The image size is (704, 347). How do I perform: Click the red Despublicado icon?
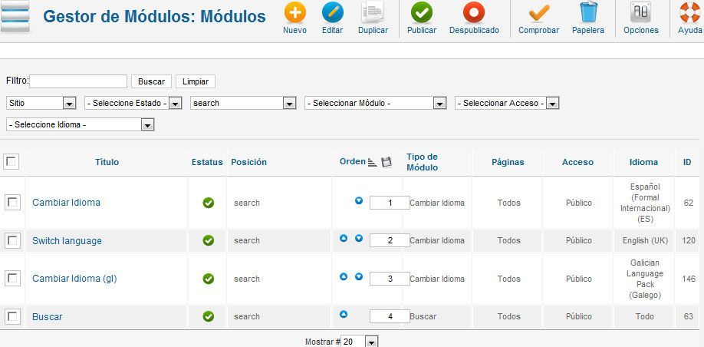pos(474,12)
